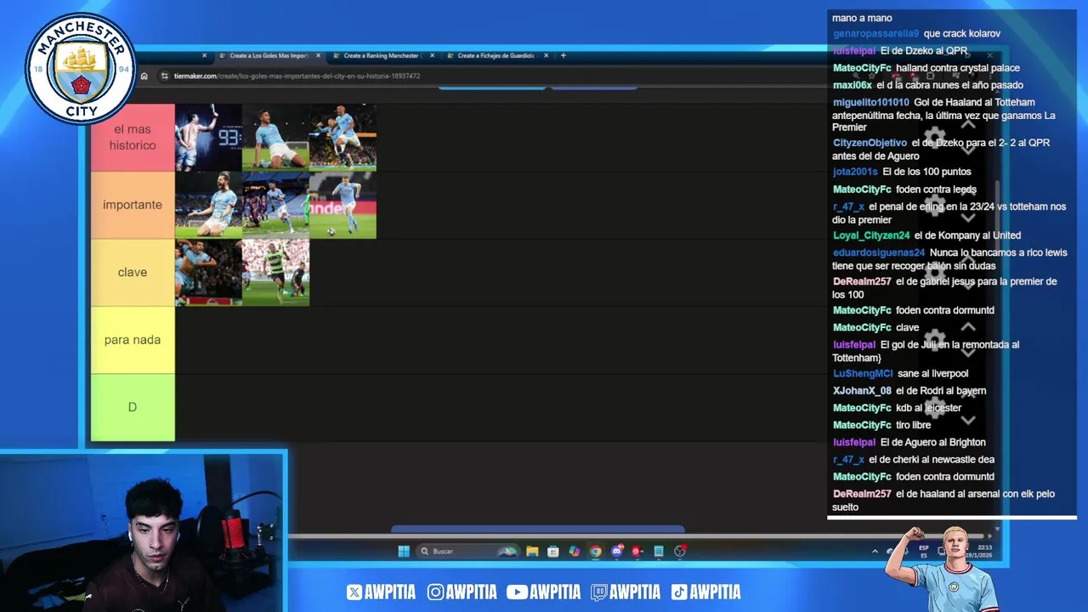Open File Explorer from taskbar
1088x612 pixels.
tap(532, 552)
